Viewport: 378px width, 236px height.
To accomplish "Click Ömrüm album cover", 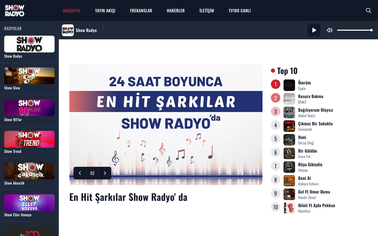I will pos(289,85).
